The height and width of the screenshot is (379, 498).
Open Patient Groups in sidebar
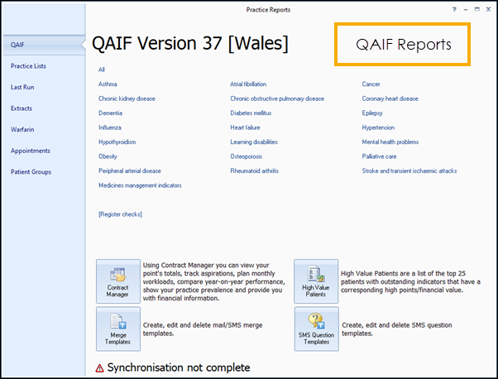(31, 172)
